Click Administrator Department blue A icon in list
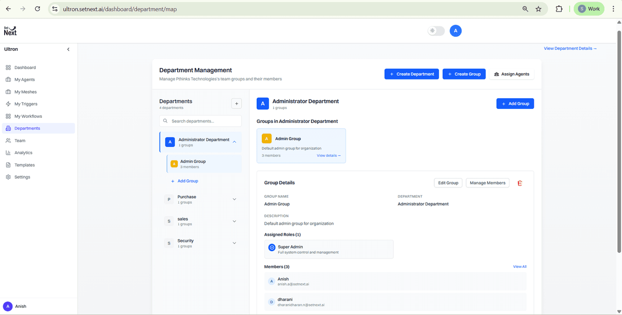 169,142
